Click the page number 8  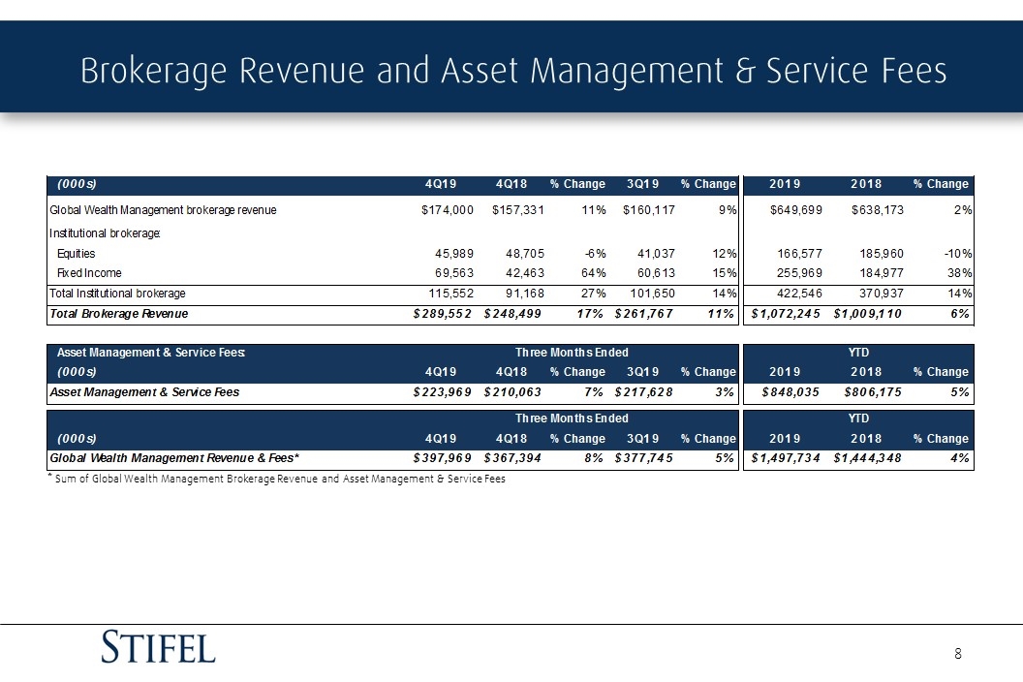[958, 653]
